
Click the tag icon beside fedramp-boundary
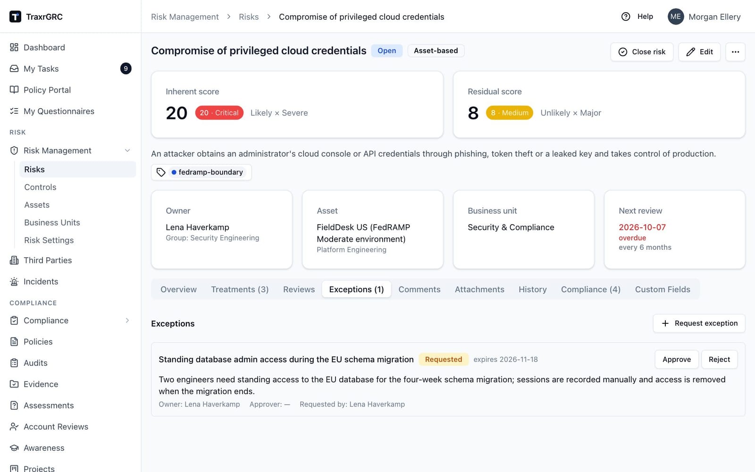(161, 172)
